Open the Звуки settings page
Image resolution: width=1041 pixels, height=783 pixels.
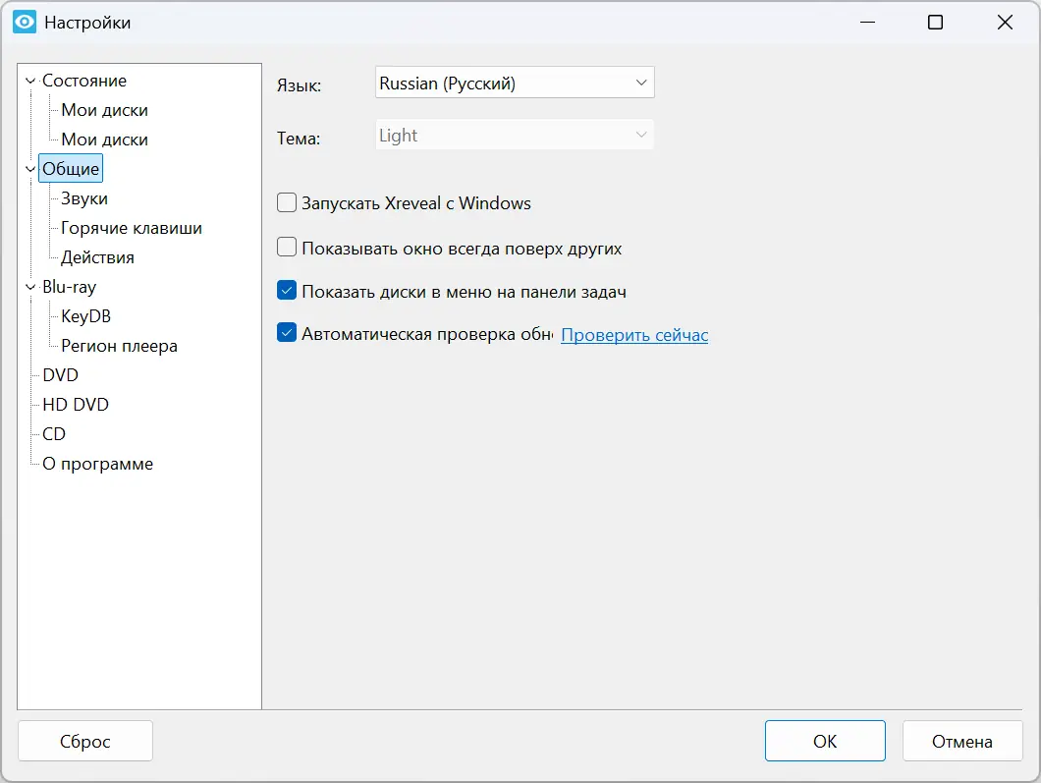click(x=84, y=198)
